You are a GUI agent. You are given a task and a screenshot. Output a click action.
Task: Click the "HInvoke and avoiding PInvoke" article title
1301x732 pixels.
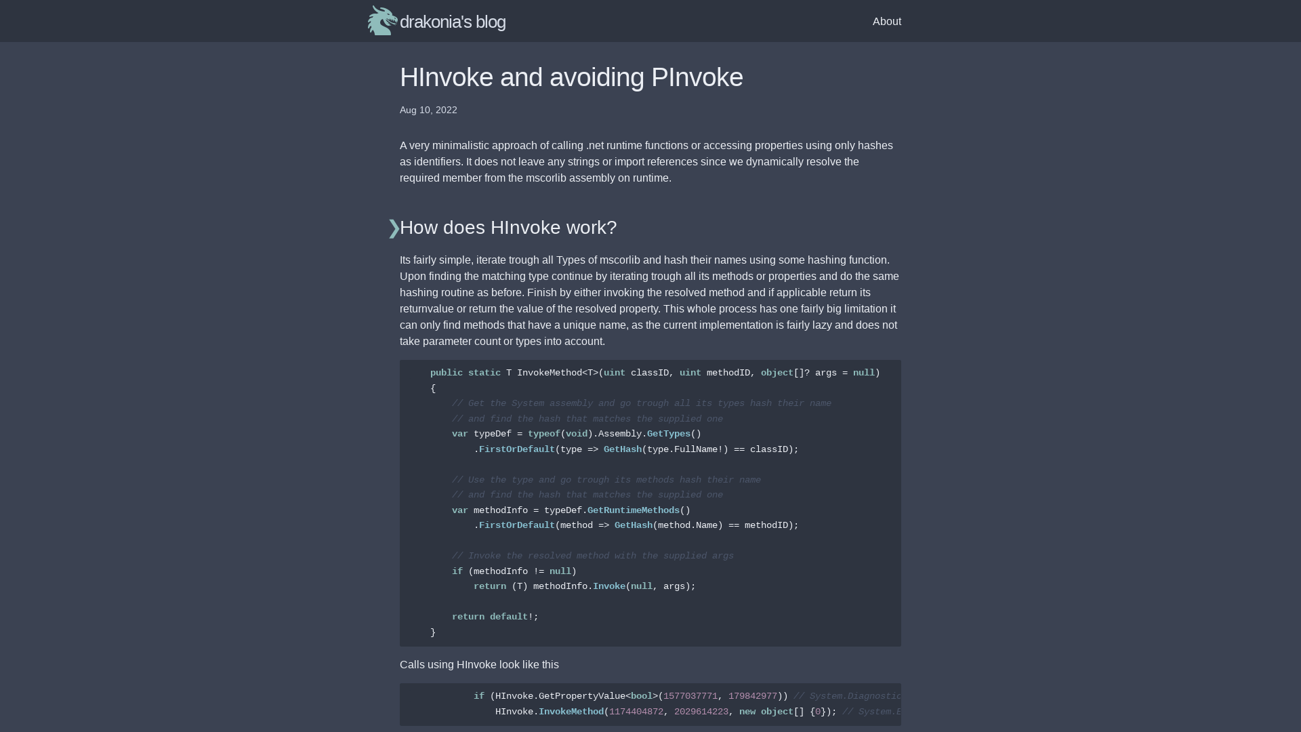click(571, 77)
